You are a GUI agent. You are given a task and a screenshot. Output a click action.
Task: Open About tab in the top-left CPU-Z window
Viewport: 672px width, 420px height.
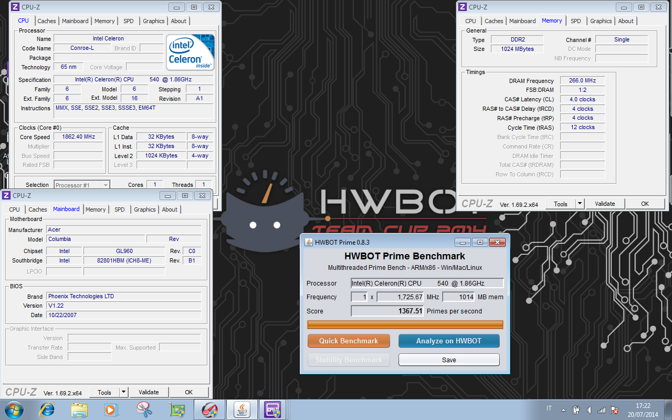[x=178, y=21]
